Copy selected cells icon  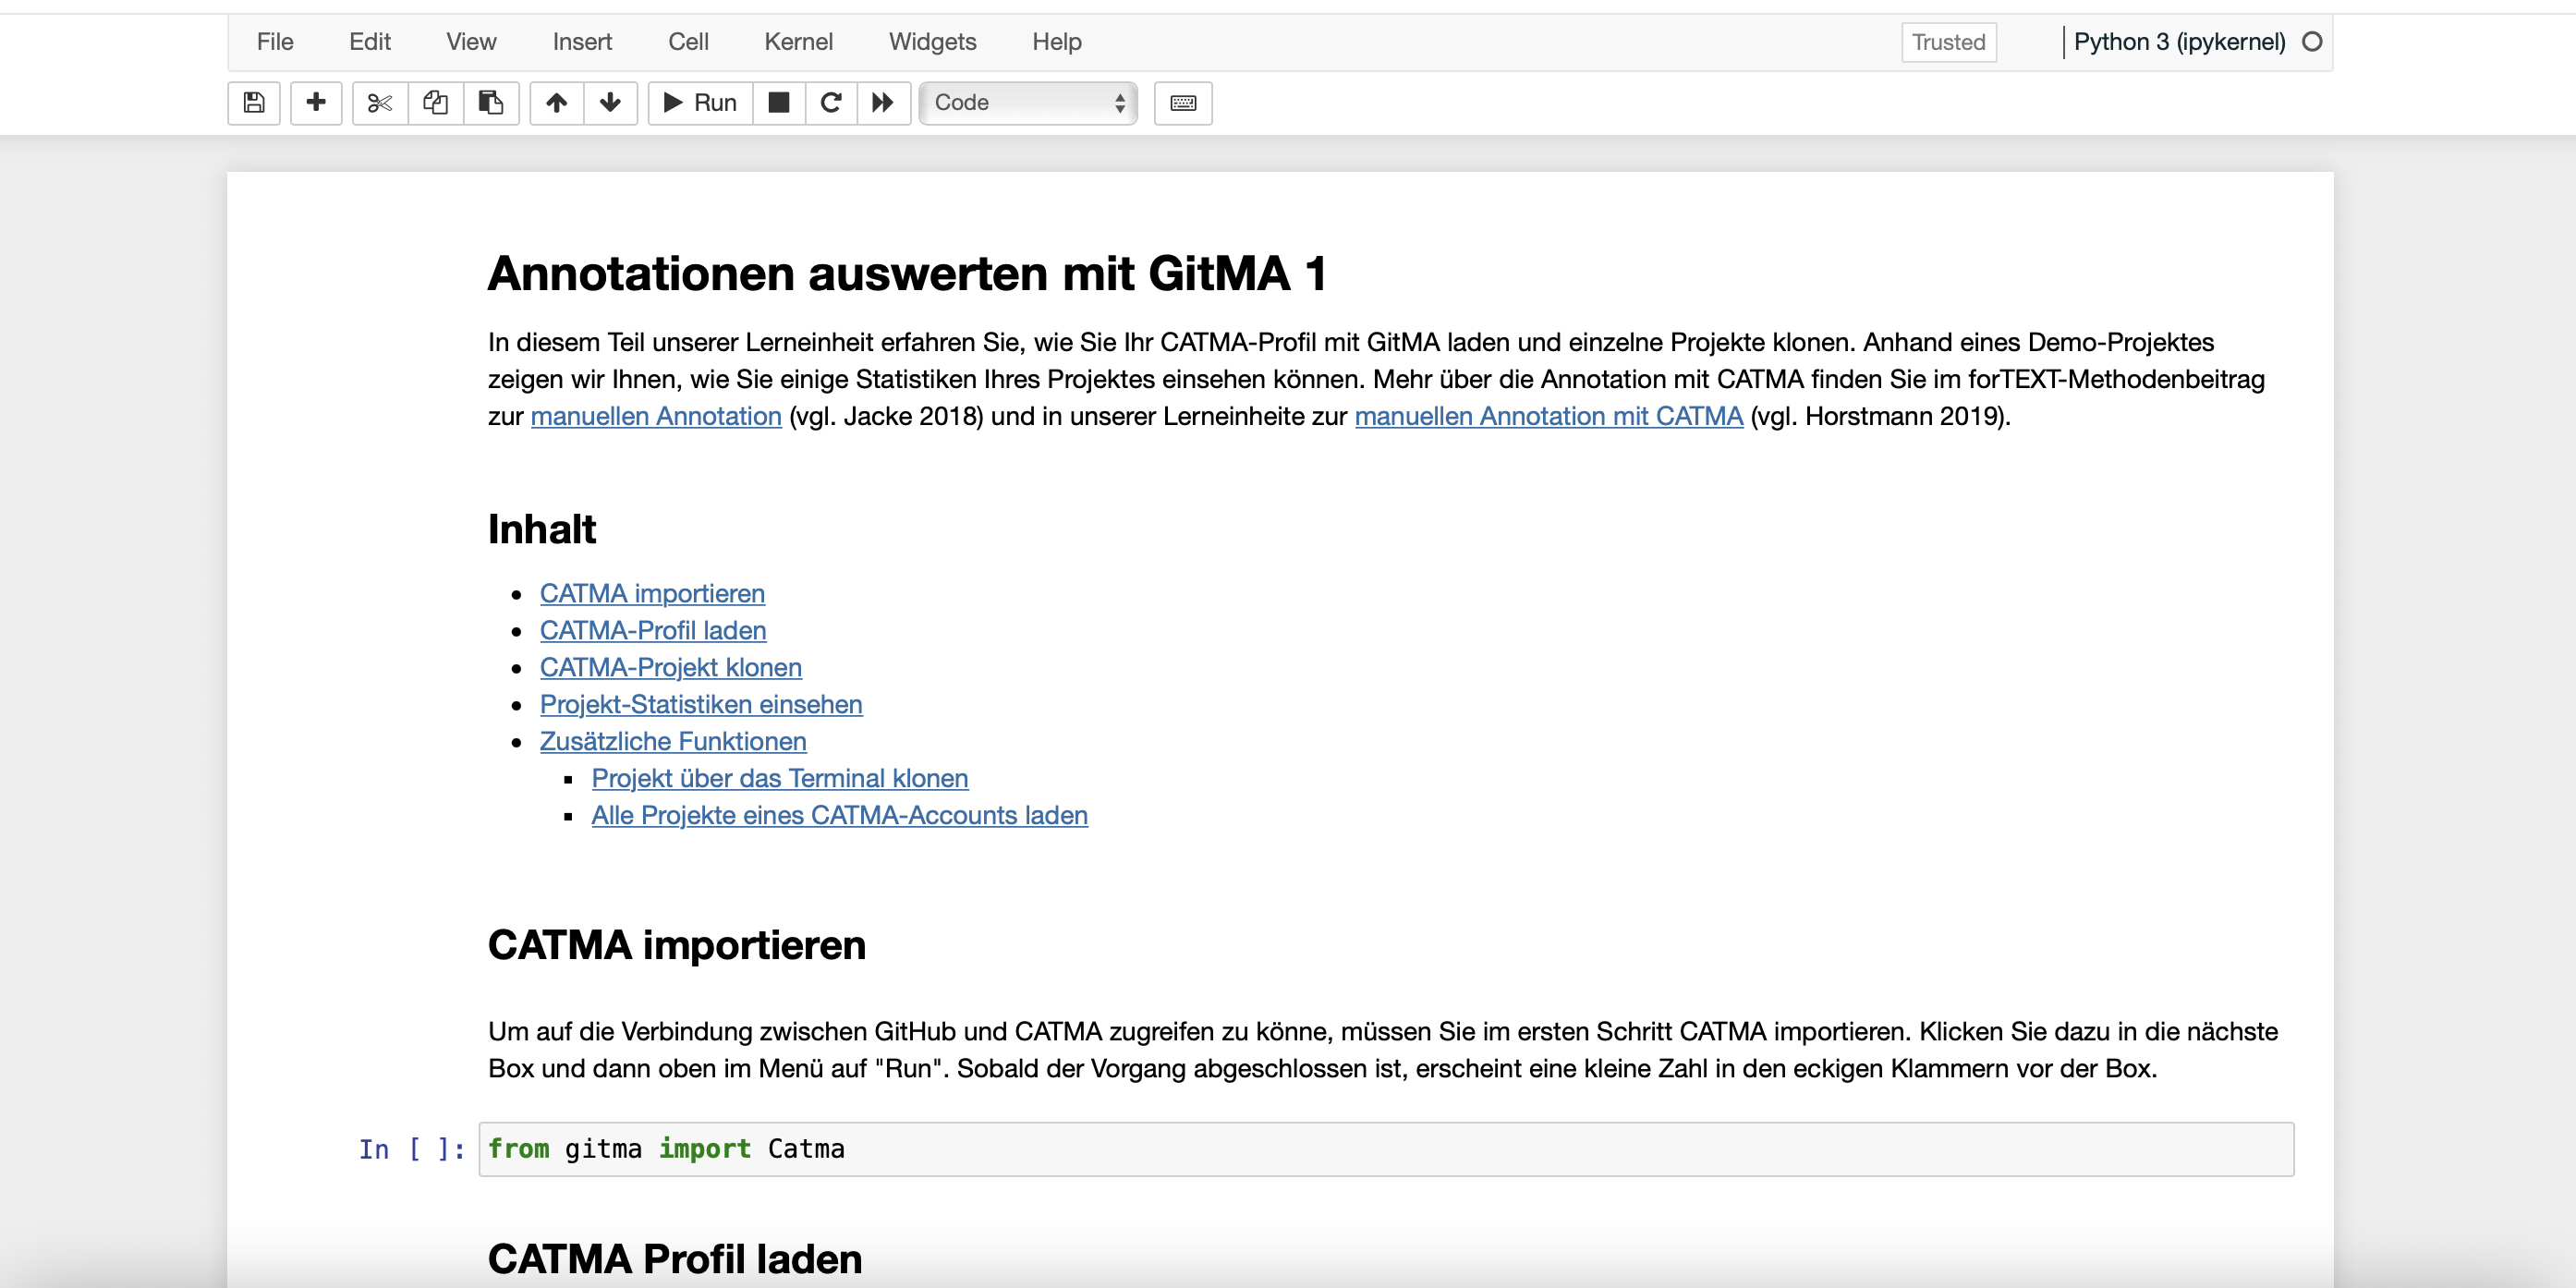pos(435,103)
